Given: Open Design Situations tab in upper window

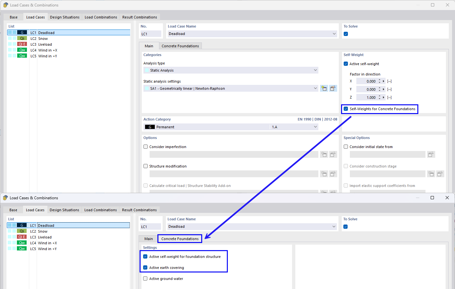Looking at the screenshot, I should 65,17.
